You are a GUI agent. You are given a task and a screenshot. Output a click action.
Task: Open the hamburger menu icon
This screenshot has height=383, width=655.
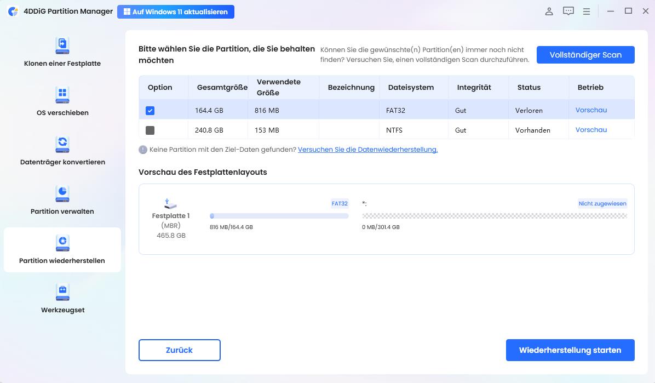587,12
